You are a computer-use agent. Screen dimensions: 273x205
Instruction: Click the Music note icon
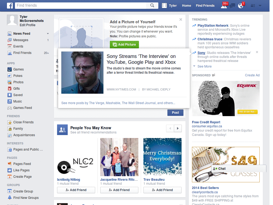tap(10, 101)
